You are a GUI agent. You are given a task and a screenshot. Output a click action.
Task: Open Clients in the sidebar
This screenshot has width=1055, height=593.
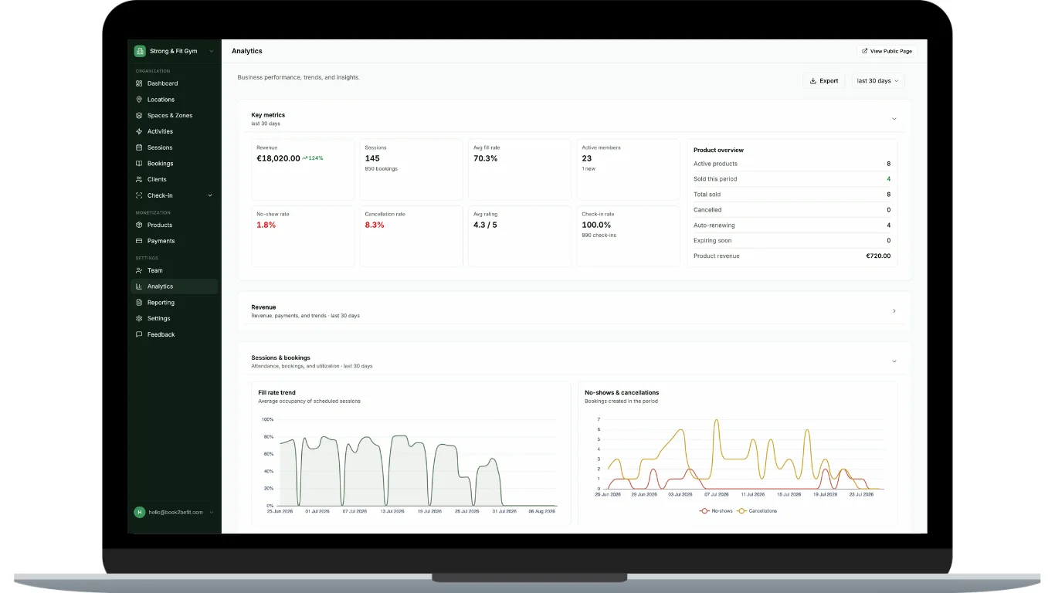click(x=175, y=179)
